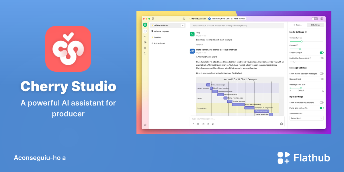Click the Mermaid Gantt Chart Example diagram

[240, 96]
